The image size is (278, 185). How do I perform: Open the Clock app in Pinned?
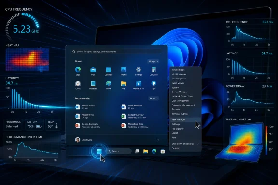78,85
